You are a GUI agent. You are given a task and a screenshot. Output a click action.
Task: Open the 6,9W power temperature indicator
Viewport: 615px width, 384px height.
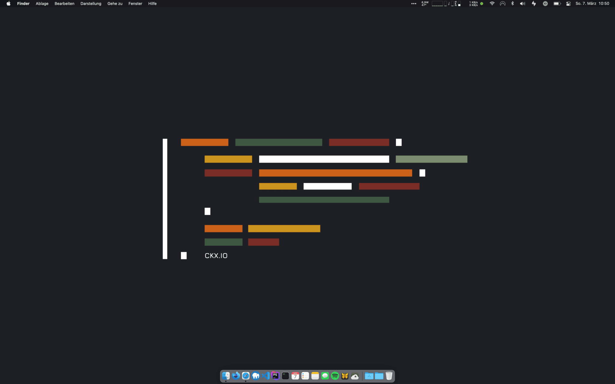[425, 4]
